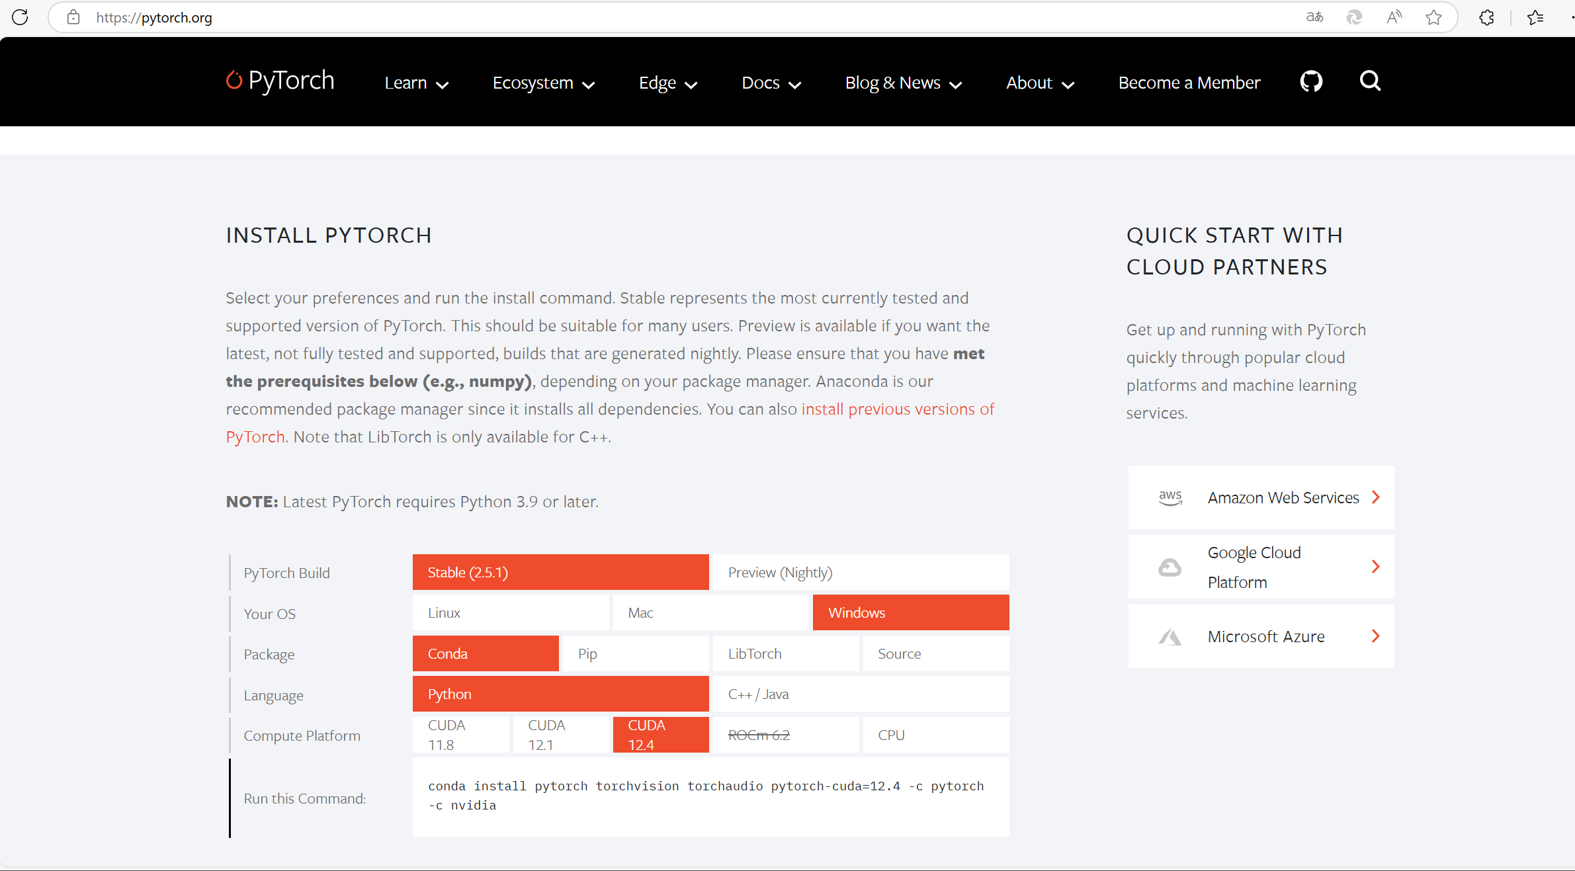Expand the Ecosystem dropdown menu
The height and width of the screenshot is (871, 1575).
pyautogui.click(x=544, y=83)
